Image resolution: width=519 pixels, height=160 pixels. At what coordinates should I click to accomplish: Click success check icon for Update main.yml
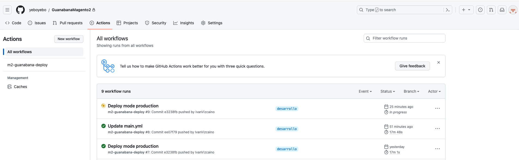(x=104, y=126)
